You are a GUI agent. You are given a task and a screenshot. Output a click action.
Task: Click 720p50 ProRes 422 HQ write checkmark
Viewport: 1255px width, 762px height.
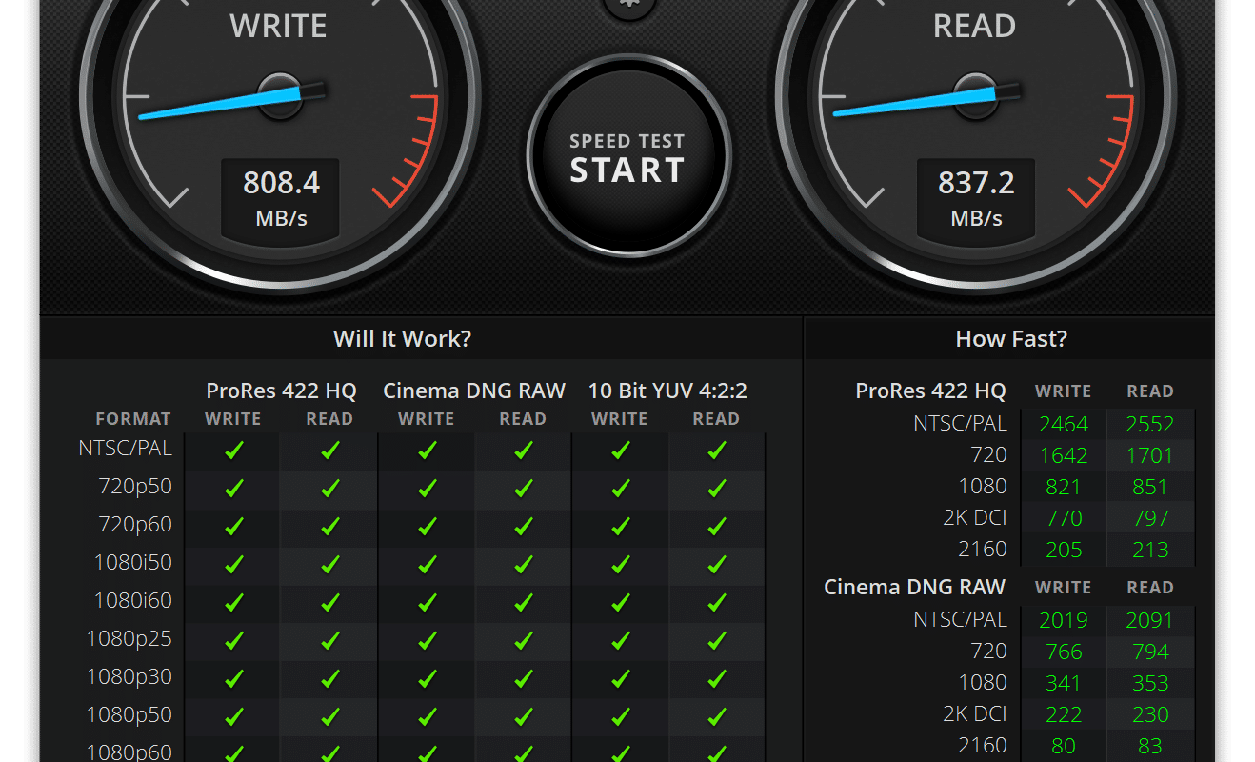tap(233, 489)
